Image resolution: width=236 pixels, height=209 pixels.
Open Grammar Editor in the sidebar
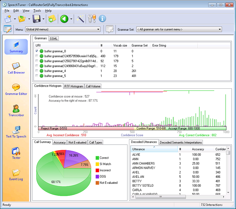coord(16,89)
